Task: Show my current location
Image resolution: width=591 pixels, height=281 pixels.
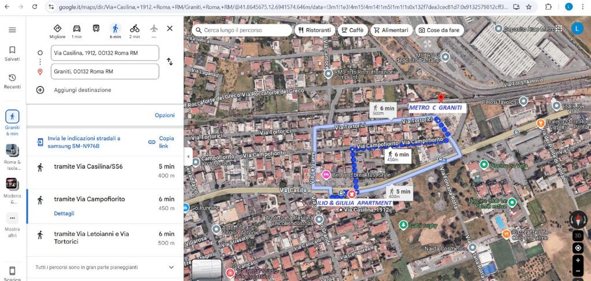Action: click(578, 248)
